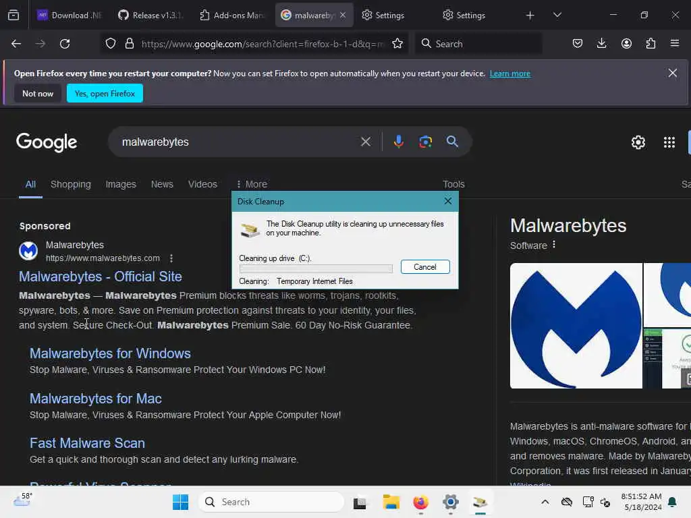The width and height of the screenshot is (691, 518).
Task: Select the Shopping results tab
Action: tap(70, 184)
